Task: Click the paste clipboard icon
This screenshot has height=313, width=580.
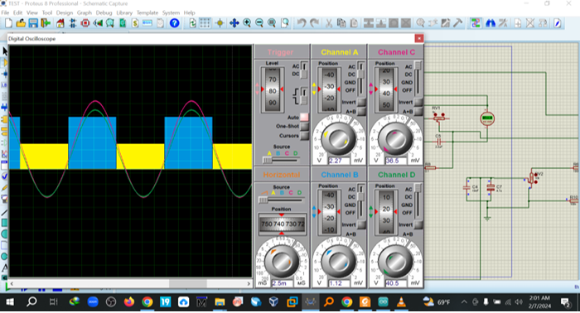Action: (354, 23)
